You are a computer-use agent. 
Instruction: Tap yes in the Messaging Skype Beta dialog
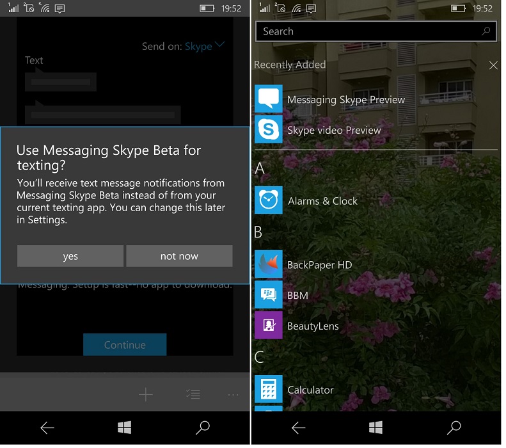70,257
